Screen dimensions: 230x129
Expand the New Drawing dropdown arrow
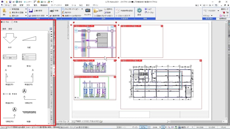point(26,9)
